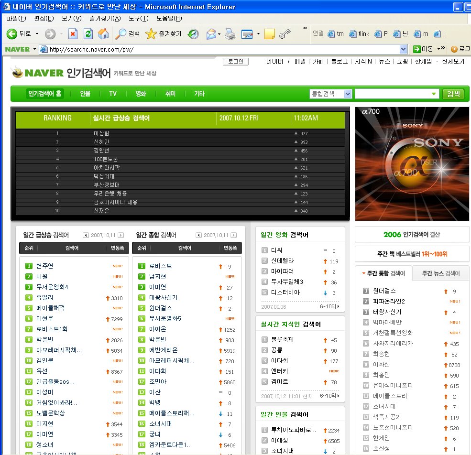Open the tm link shortcut icon
471x455 pixels.
(x=336, y=33)
